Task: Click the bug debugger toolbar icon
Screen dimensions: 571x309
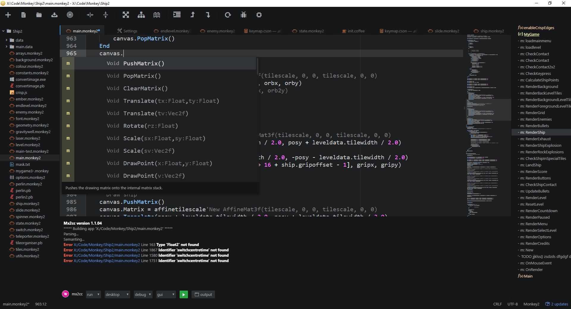Action: pyautogui.click(x=244, y=15)
